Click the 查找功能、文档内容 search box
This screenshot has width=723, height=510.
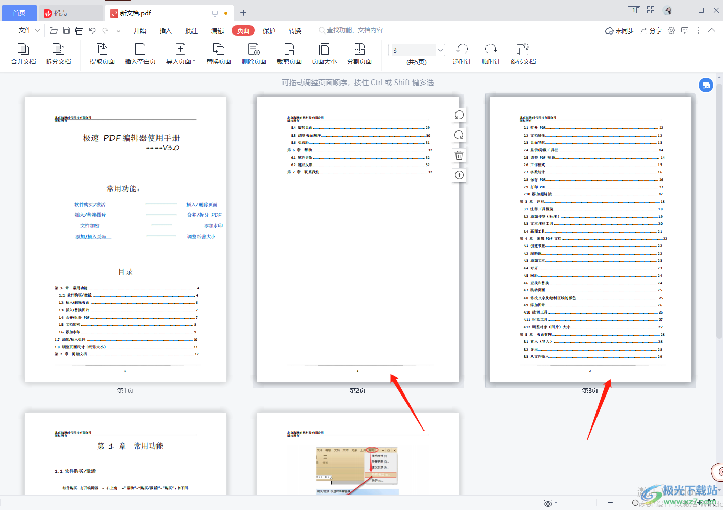[x=351, y=30]
